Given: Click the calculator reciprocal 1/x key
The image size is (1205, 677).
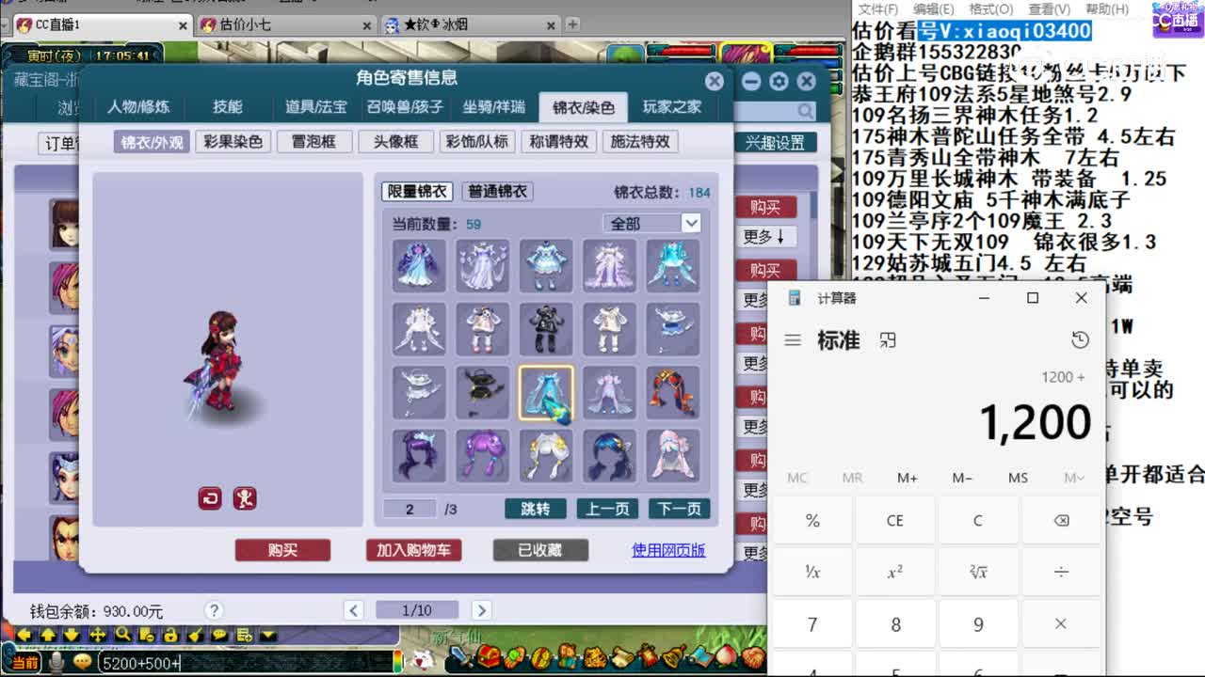Looking at the screenshot, I should click(812, 572).
